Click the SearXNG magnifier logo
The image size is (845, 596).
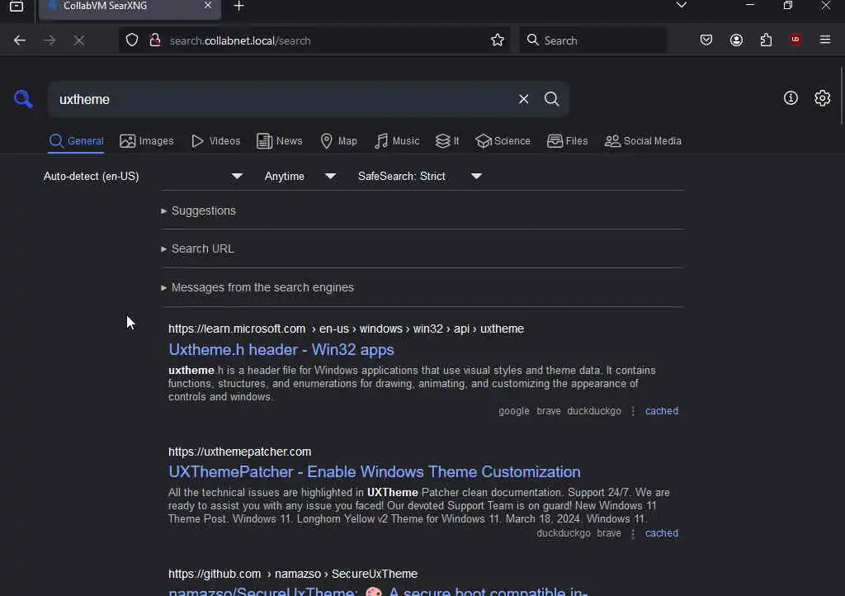pyautogui.click(x=23, y=99)
